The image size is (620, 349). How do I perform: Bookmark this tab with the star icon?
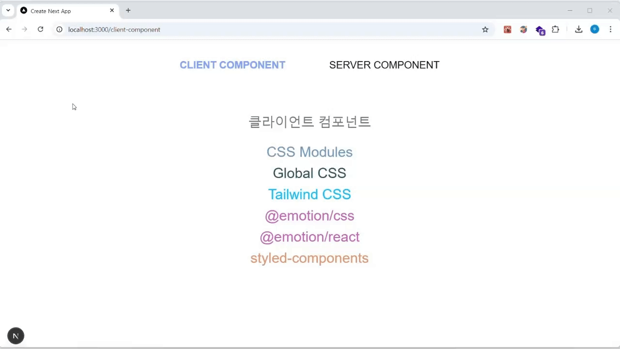coord(485,30)
